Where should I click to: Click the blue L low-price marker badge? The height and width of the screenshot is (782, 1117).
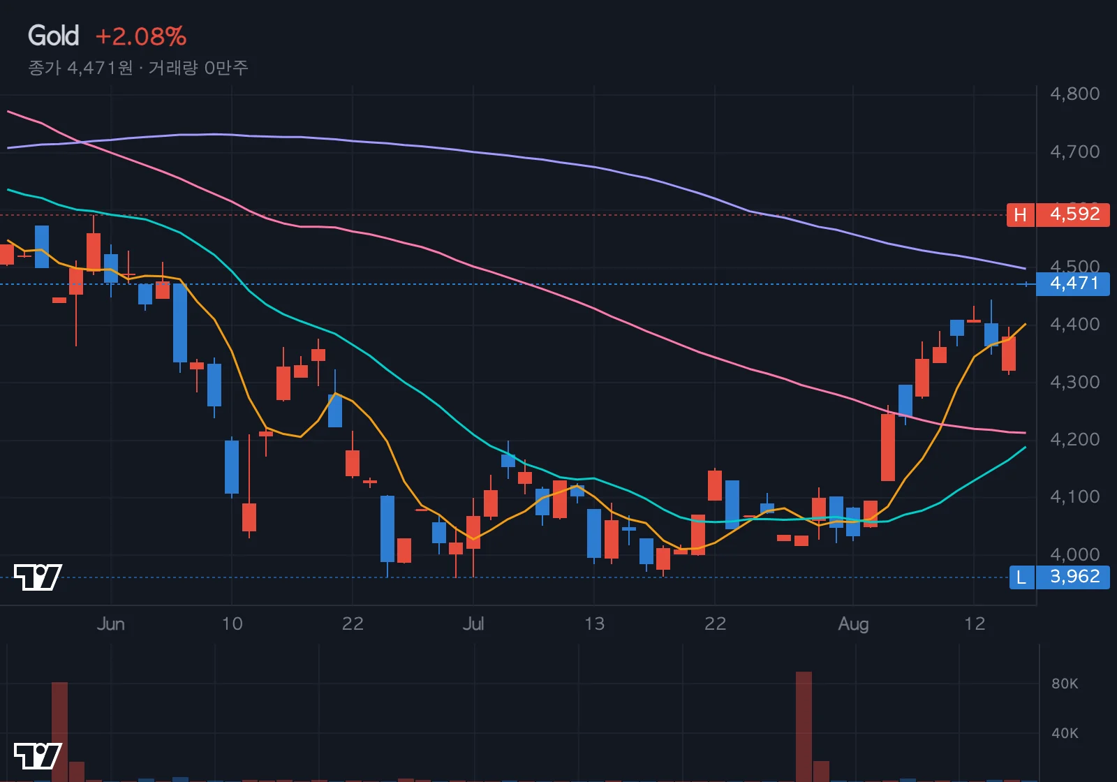coord(1021,577)
